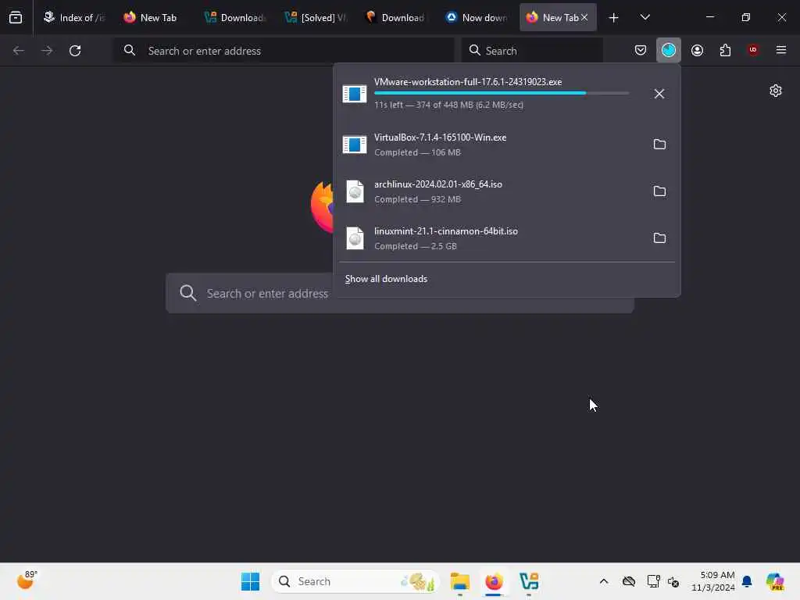Click the new tab page search field
Image resolution: width=800 pixels, height=600 pixels.
click(399, 294)
